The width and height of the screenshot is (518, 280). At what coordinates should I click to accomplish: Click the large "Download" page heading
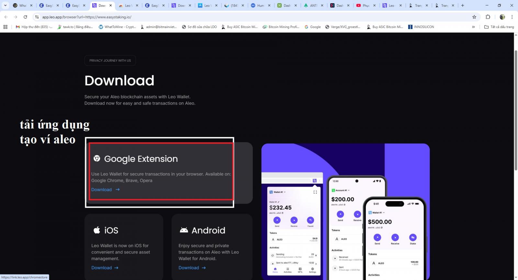coord(119,80)
